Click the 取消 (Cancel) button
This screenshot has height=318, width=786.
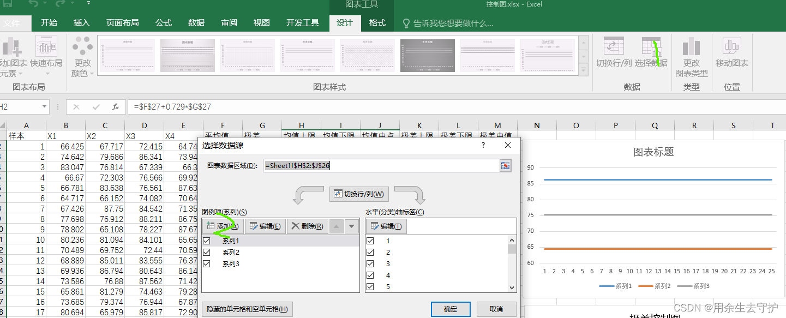click(x=496, y=309)
